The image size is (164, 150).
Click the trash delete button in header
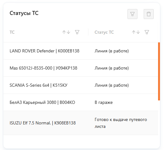point(149,14)
